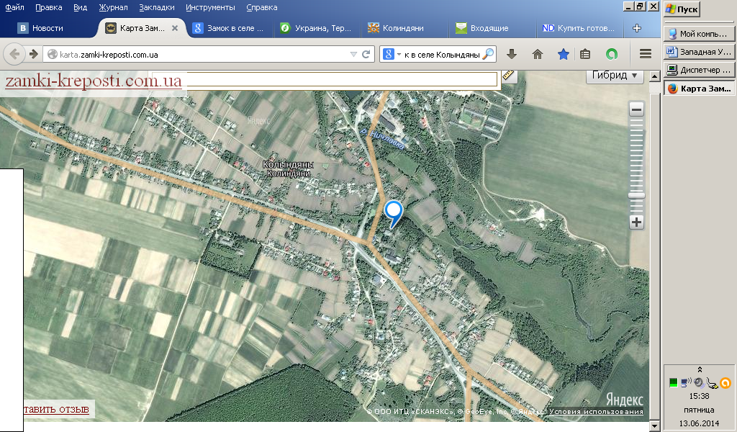
Task: Expand hidden tray icons chevron
Action: [700, 369]
